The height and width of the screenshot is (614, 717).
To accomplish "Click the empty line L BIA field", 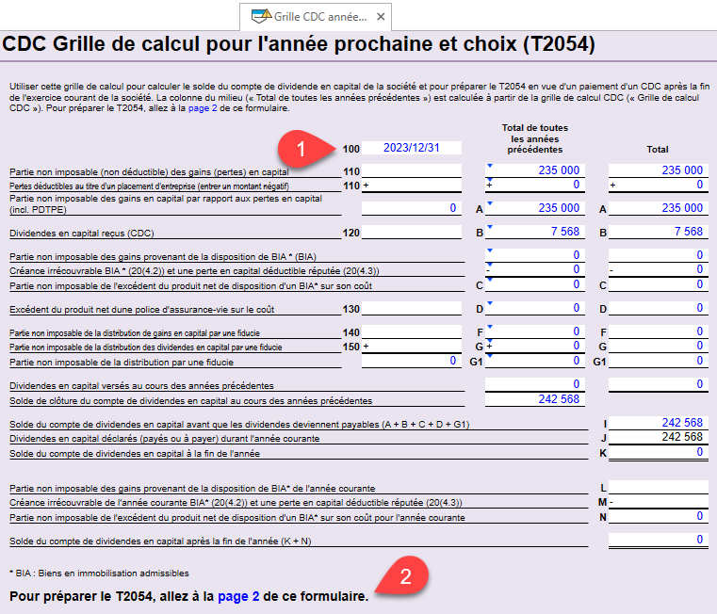I will tap(659, 488).
